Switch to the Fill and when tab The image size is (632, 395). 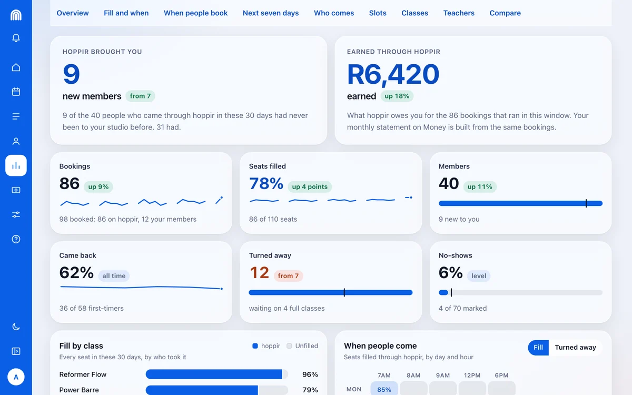coord(126,13)
